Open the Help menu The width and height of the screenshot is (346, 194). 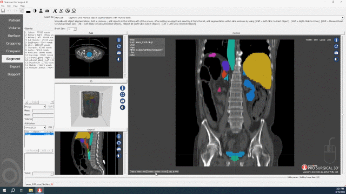(x=23, y=6)
